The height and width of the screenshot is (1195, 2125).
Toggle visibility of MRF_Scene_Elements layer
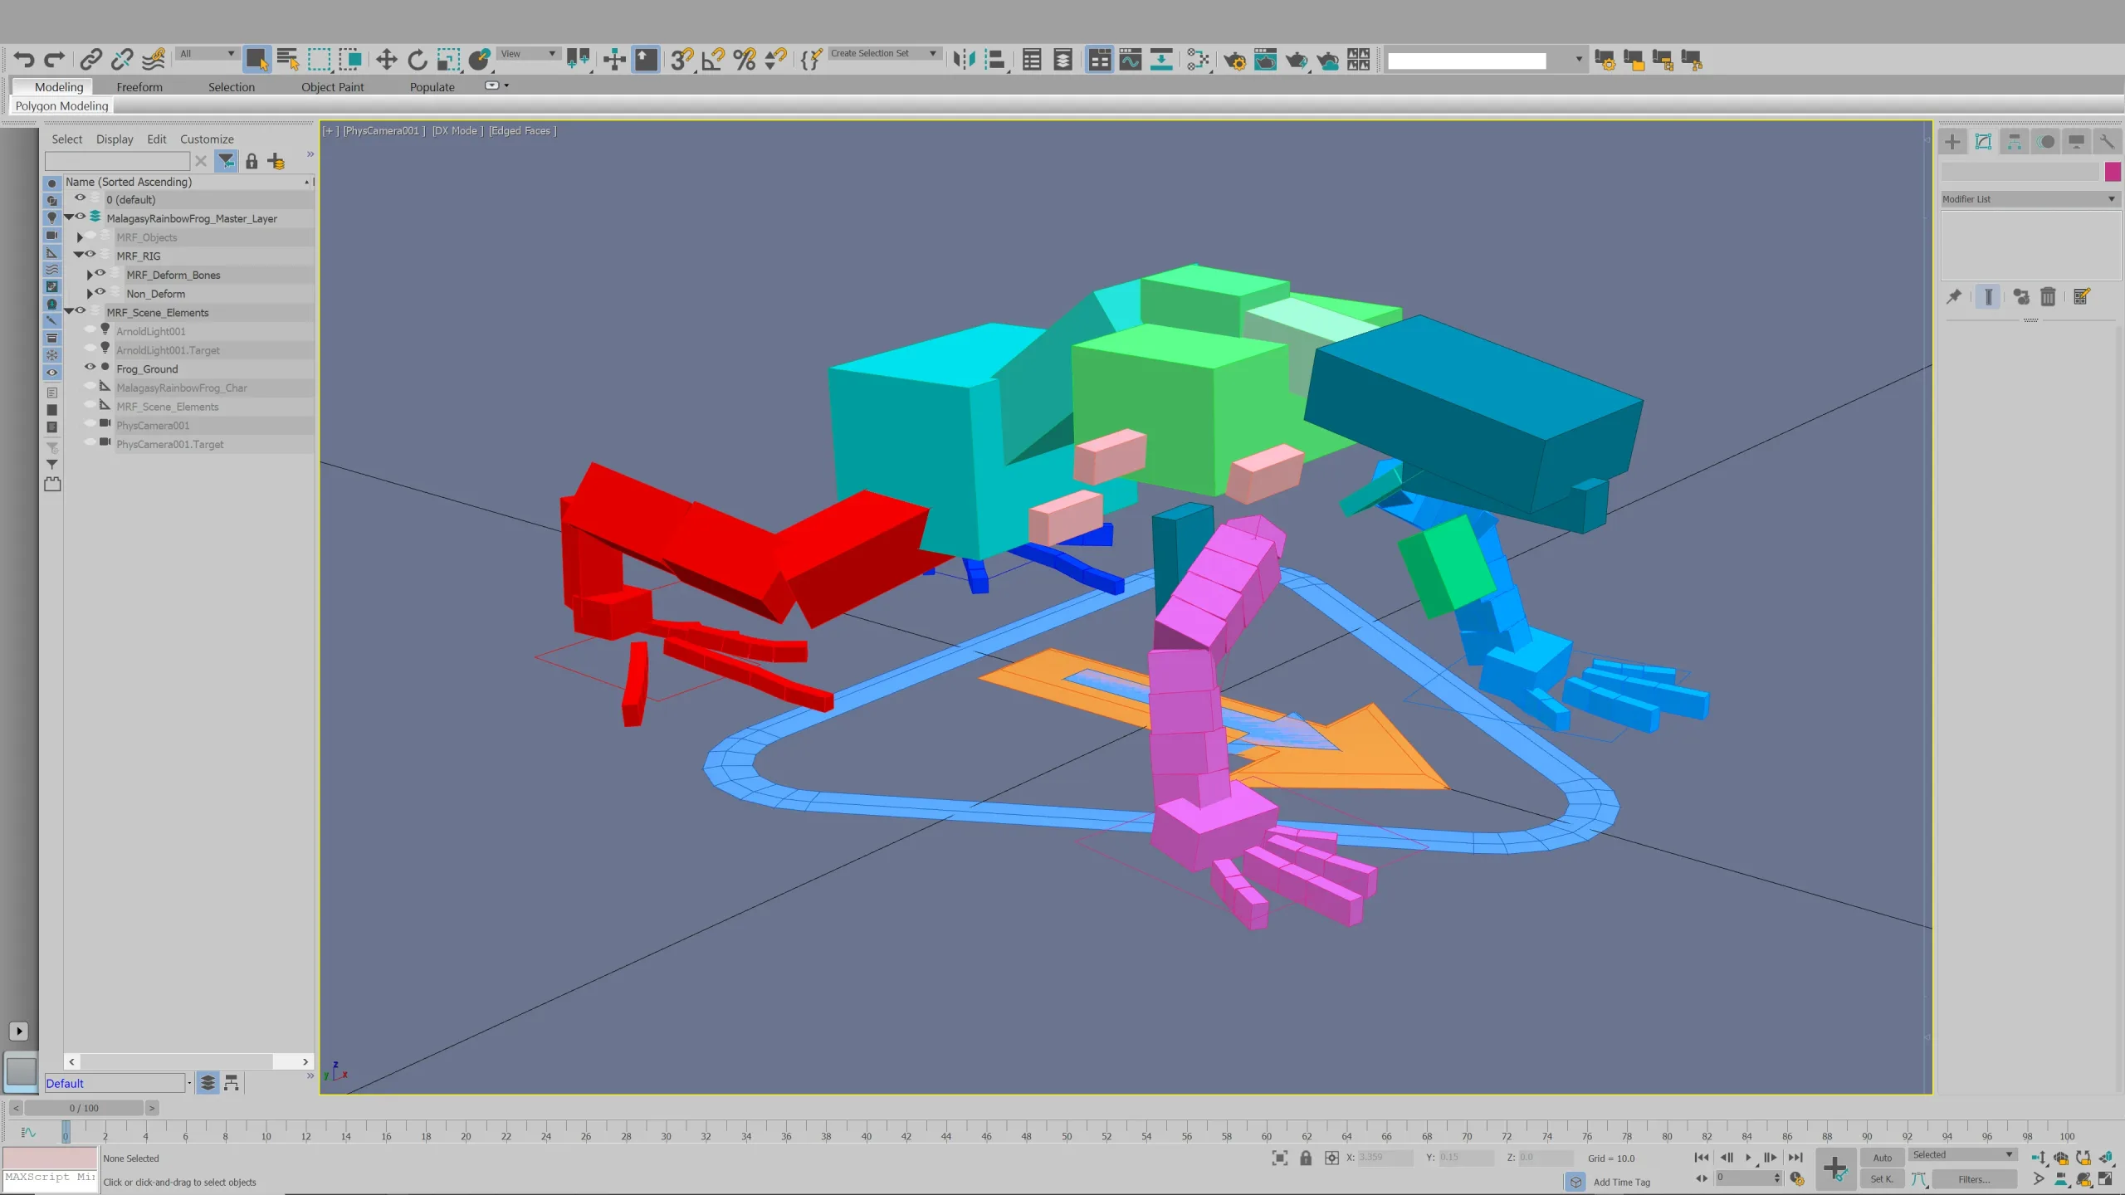81,311
